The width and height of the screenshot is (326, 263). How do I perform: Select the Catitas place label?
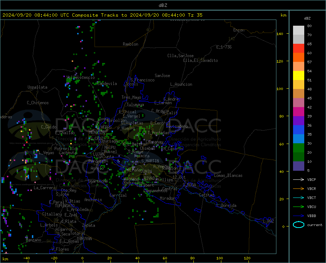tap(206, 195)
